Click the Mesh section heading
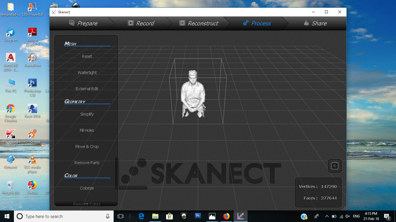Viewport: 396px width, 222px height. tap(70, 44)
